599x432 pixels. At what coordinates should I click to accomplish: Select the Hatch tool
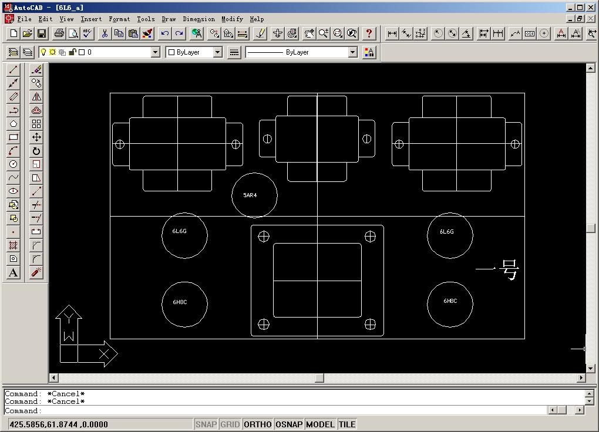(14, 245)
